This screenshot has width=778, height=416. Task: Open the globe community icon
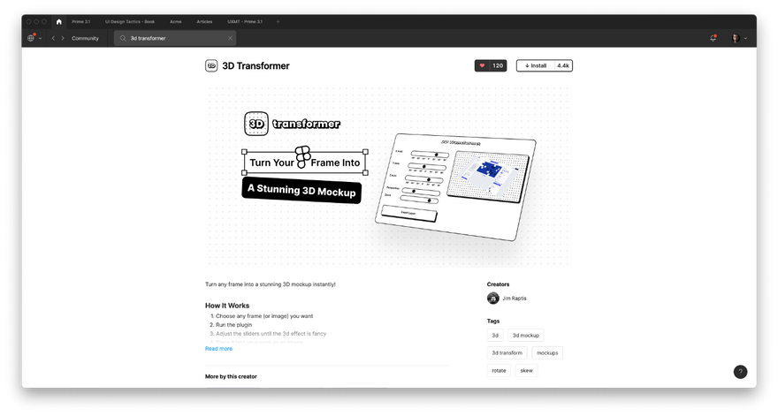point(31,38)
